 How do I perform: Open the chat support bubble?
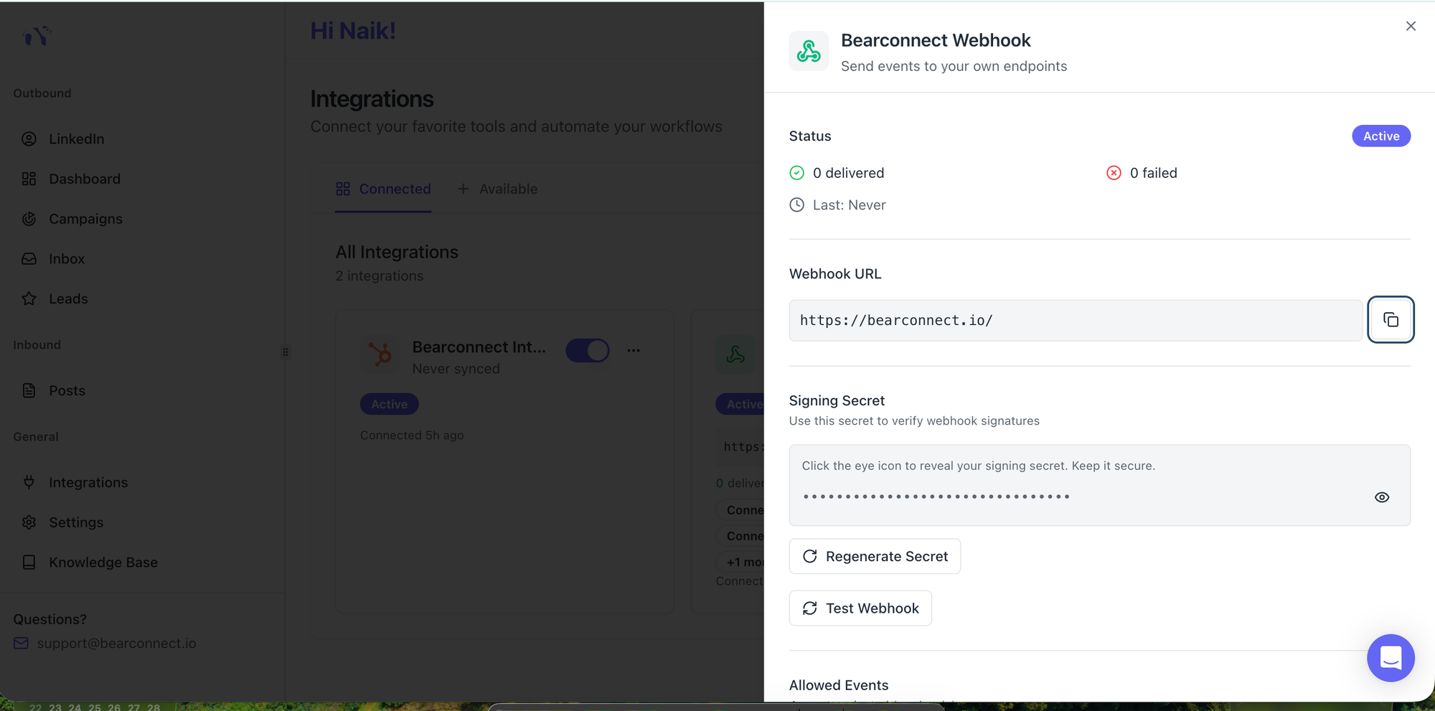(x=1390, y=657)
